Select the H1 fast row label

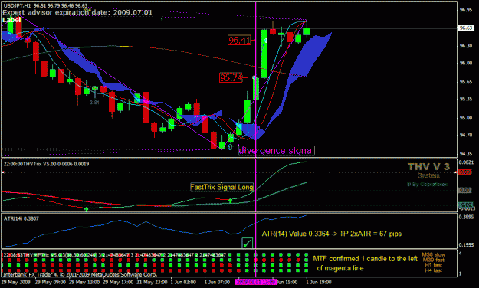[434, 265]
